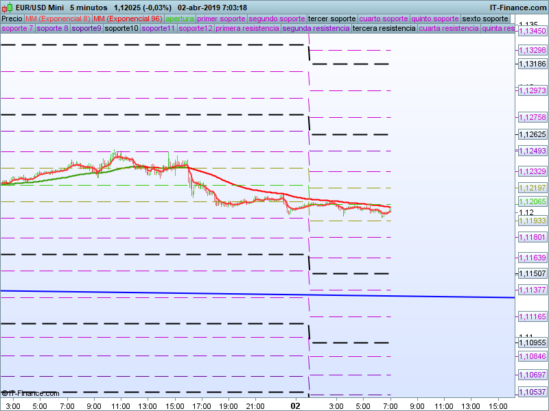Click the green apertura legend label
Viewport: 549px width, 411px height.
[x=180, y=18]
